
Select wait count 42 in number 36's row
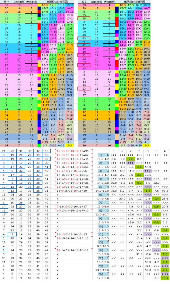[x=31, y=139]
